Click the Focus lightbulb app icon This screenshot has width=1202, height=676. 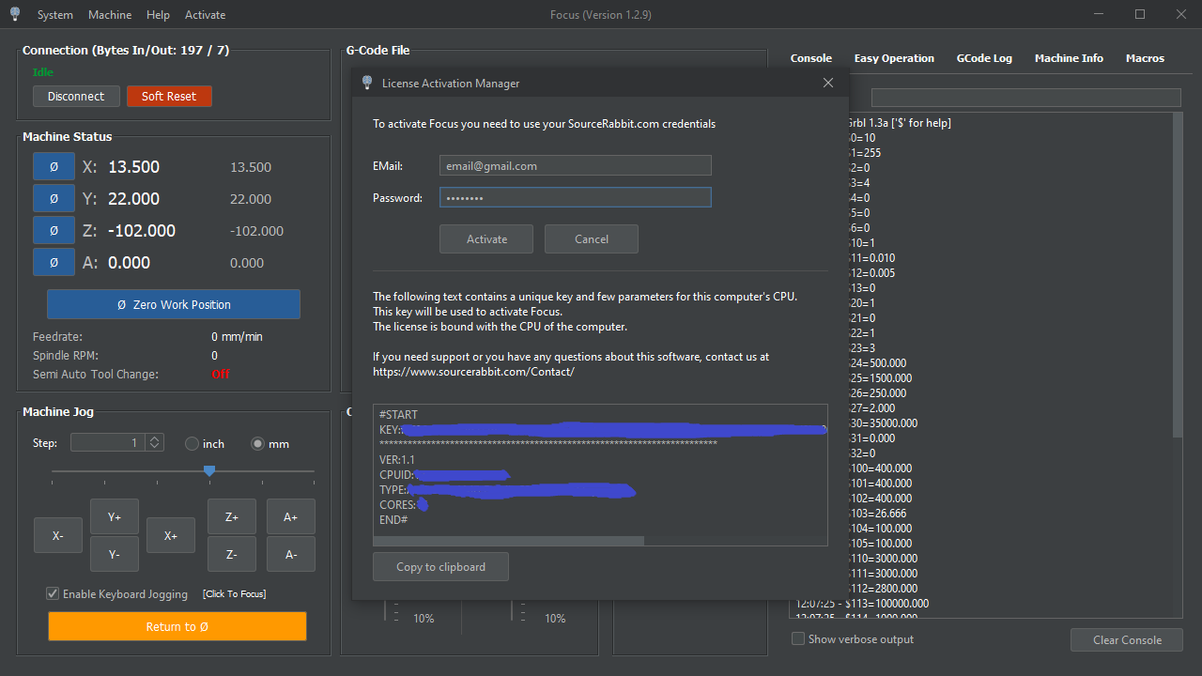coord(15,14)
